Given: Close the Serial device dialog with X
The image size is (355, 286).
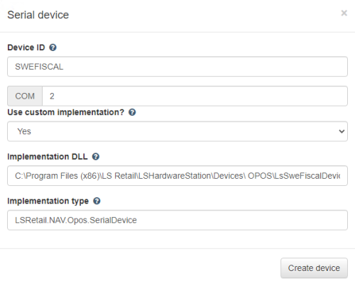Looking at the screenshot, I should 344,13.
